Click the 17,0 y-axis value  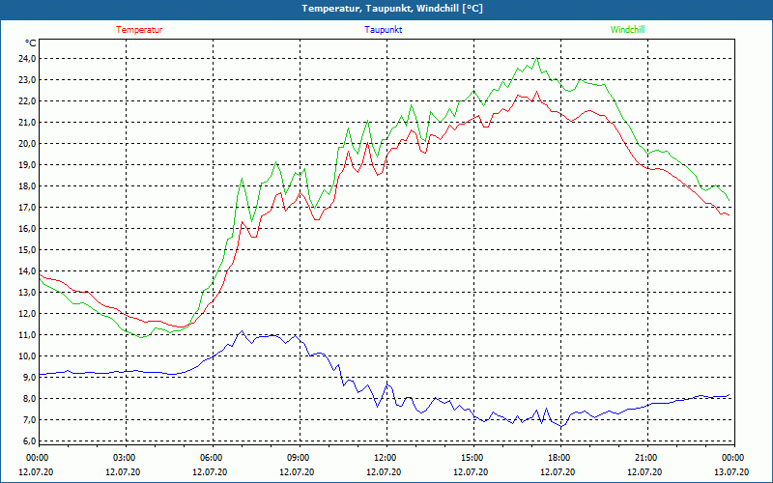coord(27,208)
